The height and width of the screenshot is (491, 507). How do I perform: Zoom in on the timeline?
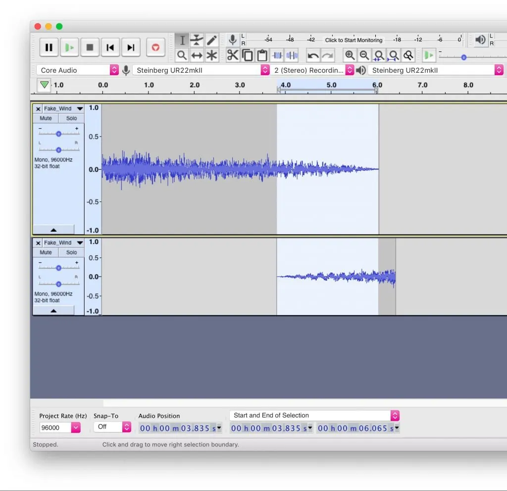(x=350, y=55)
